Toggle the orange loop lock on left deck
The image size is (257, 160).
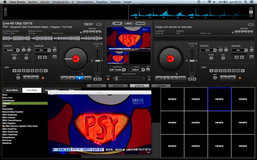(x=43, y=78)
